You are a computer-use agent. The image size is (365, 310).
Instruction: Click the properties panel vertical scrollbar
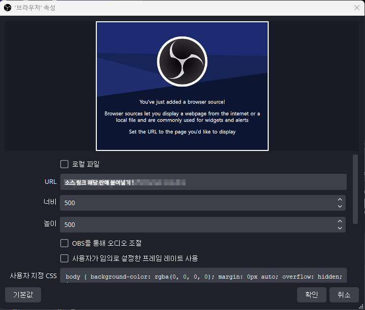355,189
